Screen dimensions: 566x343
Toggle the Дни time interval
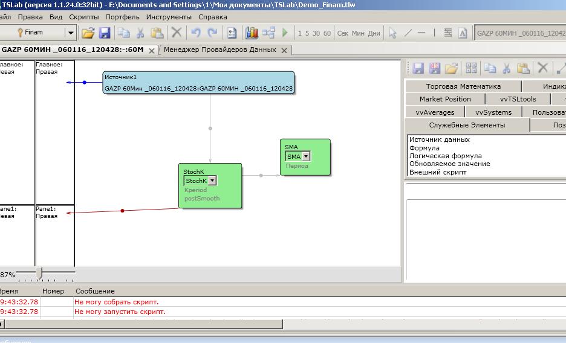(x=374, y=33)
